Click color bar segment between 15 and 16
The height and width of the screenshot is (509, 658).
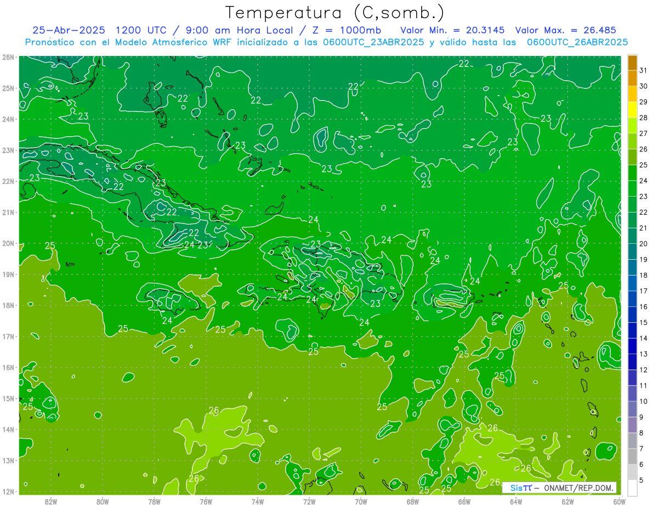pyautogui.click(x=632, y=315)
